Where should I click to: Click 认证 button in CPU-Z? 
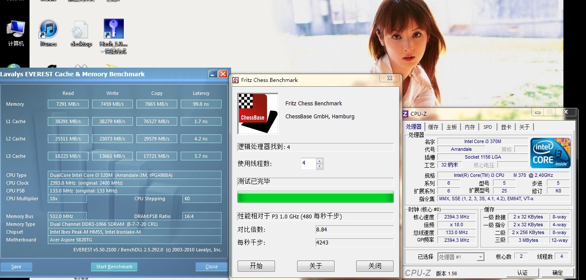[x=523, y=273]
